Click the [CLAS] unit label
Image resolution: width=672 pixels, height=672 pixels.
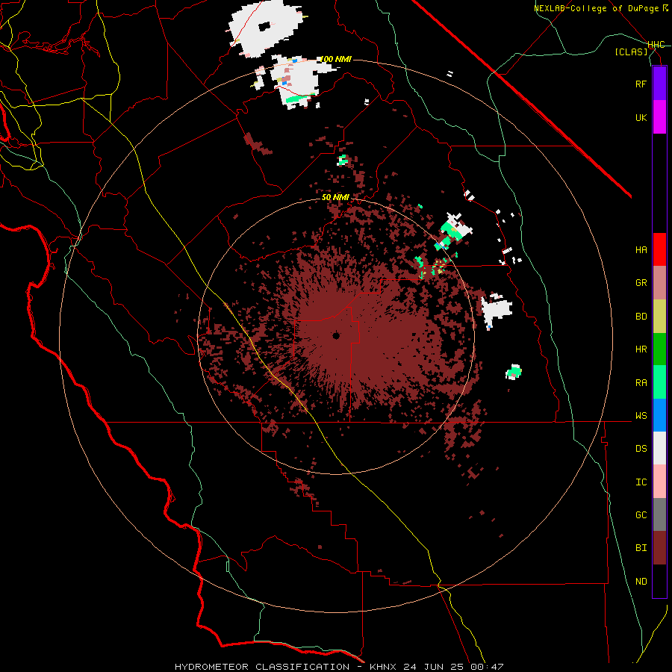pos(631,52)
